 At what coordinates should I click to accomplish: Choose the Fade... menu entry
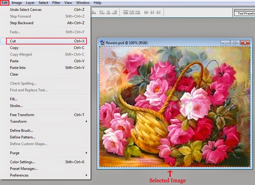(x=47, y=32)
